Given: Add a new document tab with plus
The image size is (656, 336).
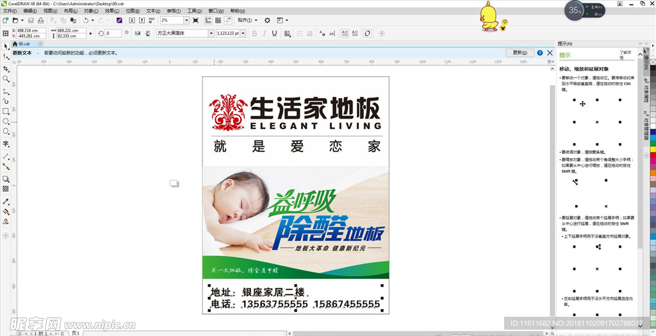Looking at the screenshot, I should 40,44.
